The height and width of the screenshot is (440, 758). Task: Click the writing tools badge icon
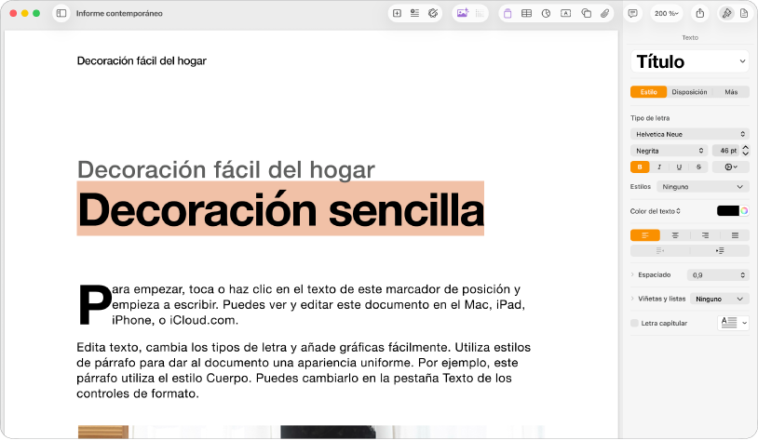(433, 14)
